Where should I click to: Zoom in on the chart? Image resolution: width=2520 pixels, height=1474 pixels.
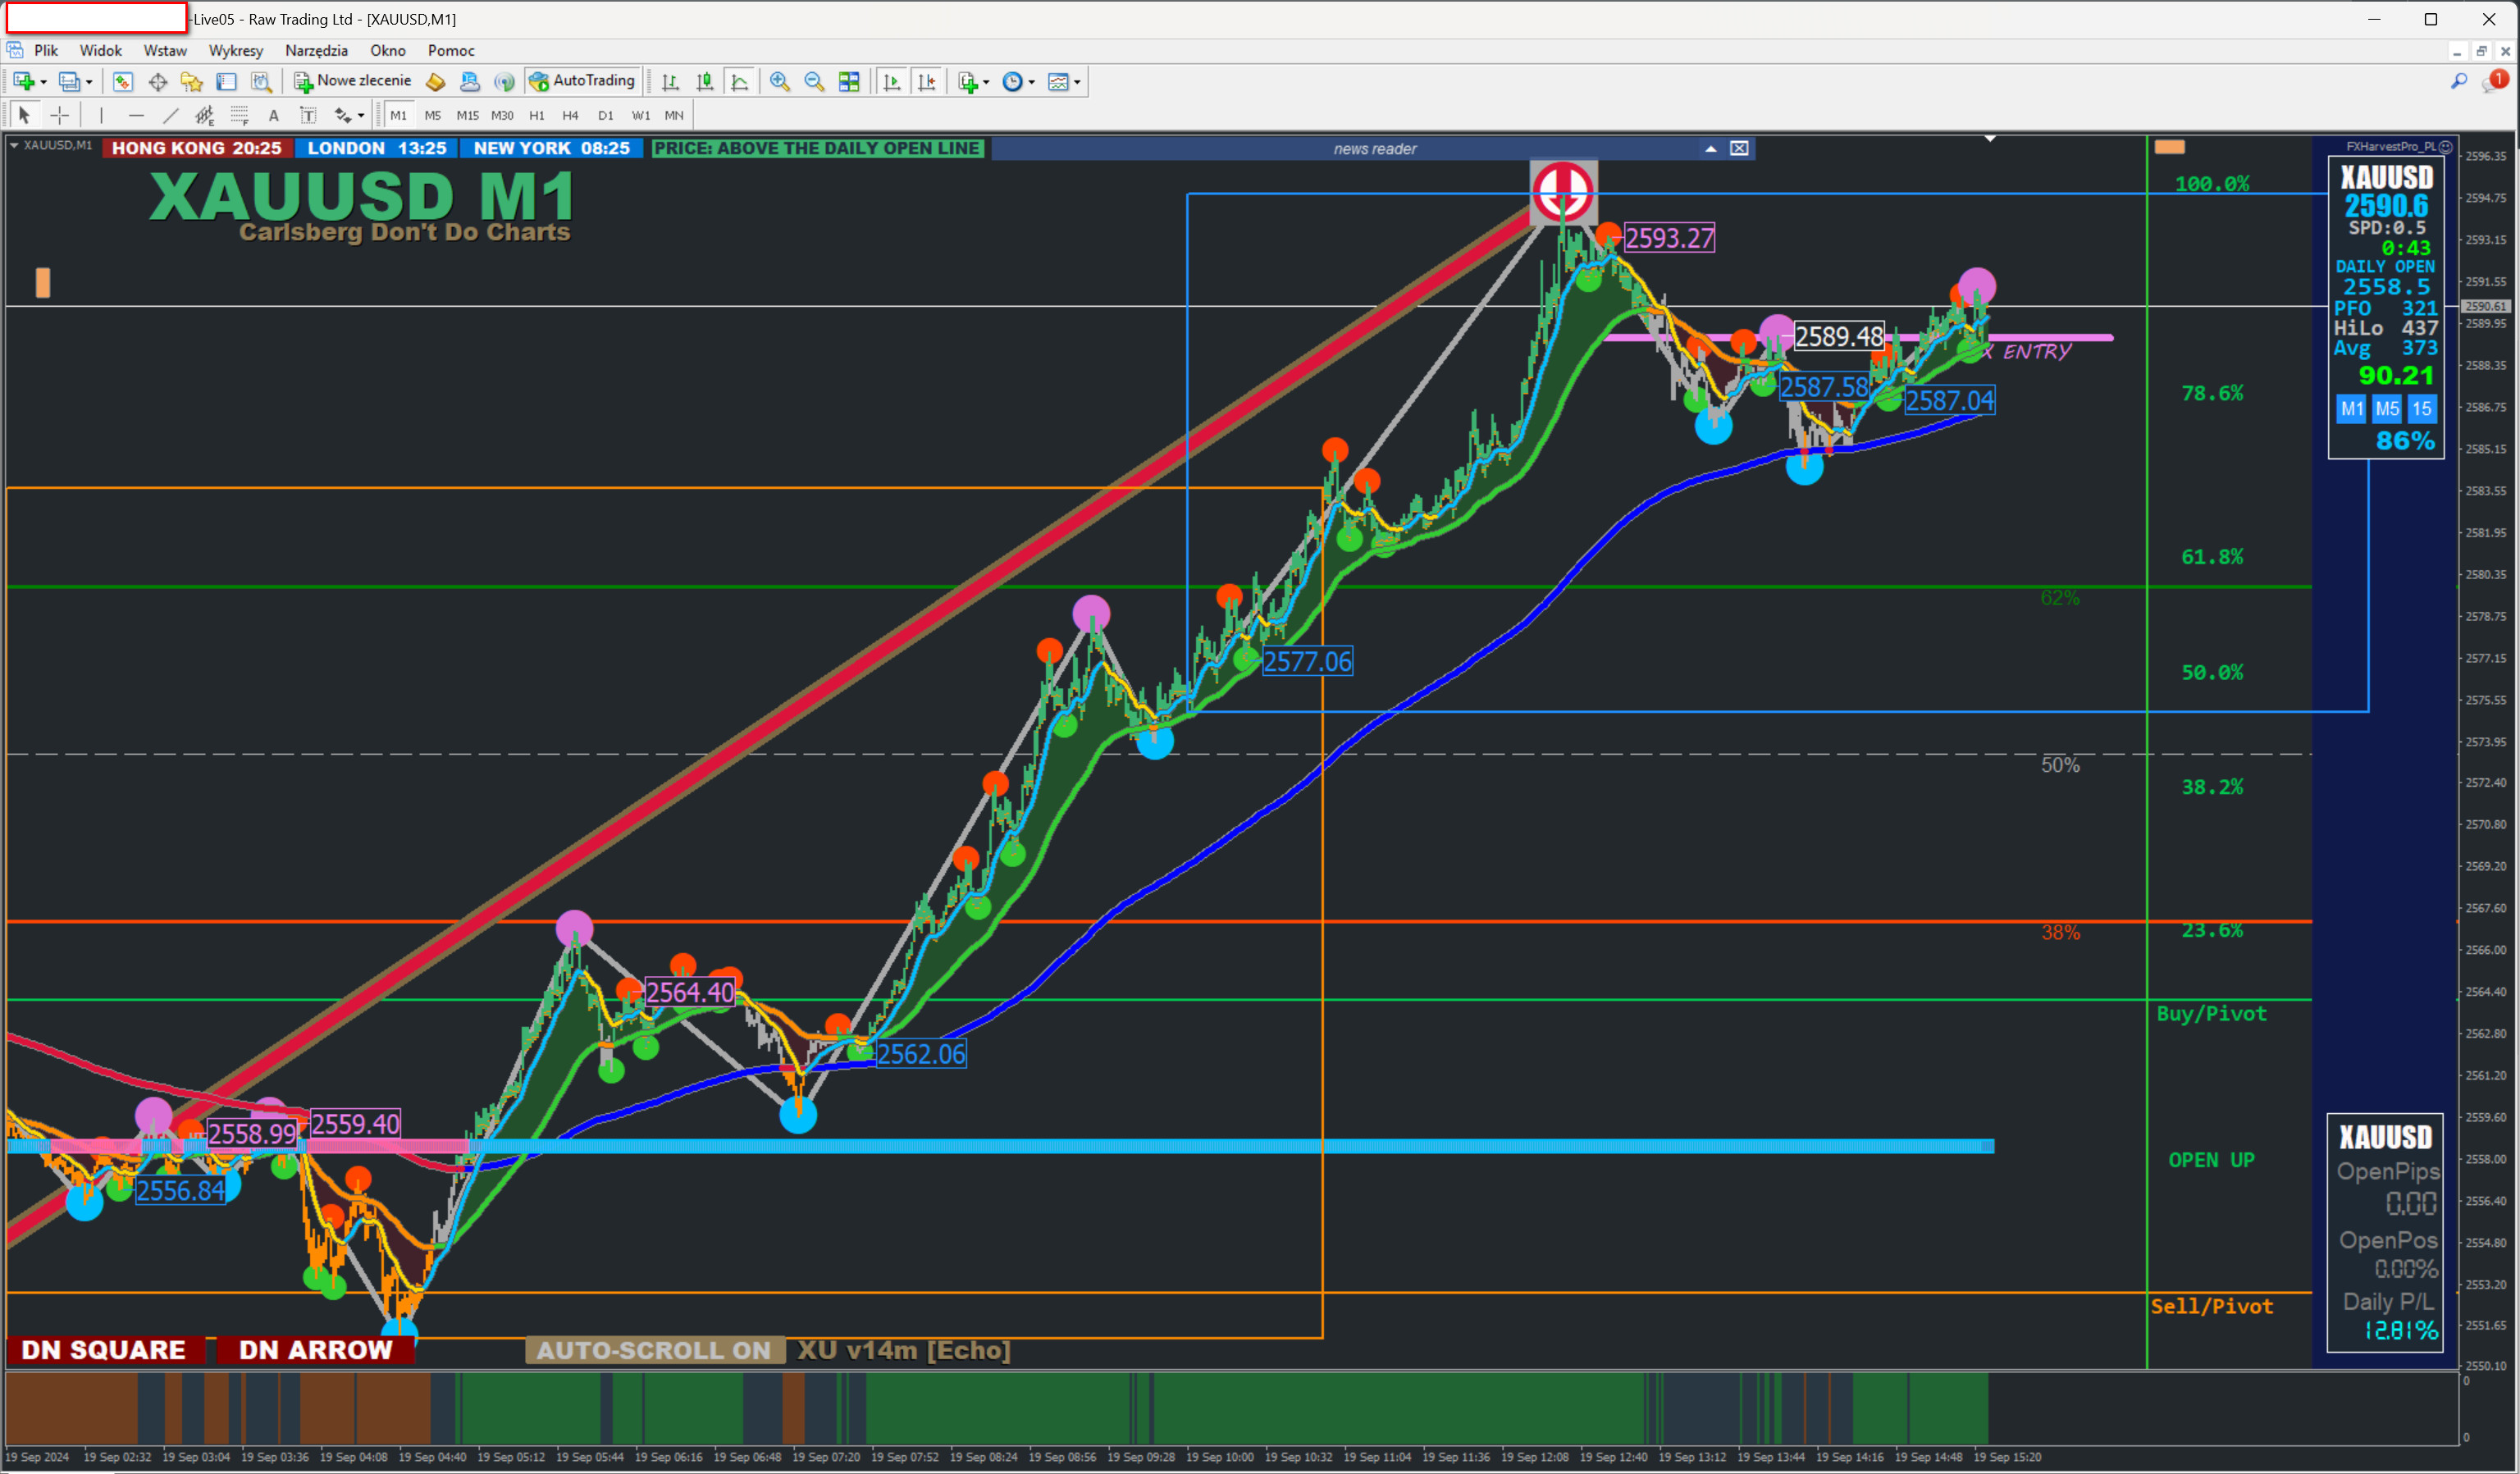coord(779,82)
